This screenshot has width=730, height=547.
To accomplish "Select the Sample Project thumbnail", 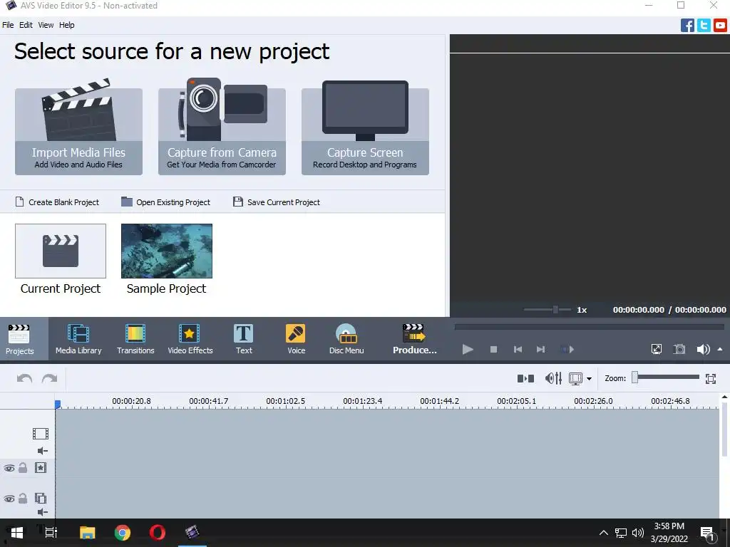I will [167, 251].
